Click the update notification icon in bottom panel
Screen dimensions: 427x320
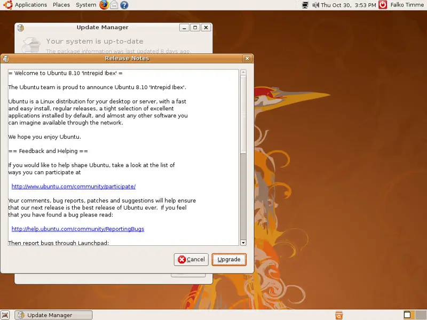(339, 315)
